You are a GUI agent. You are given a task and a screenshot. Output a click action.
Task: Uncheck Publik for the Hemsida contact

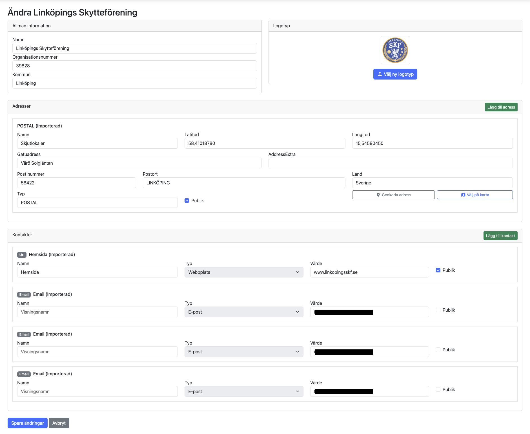coord(438,270)
